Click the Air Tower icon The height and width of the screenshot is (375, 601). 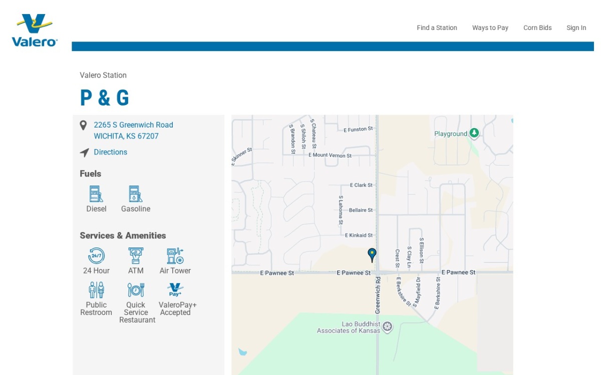pyautogui.click(x=175, y=255)
